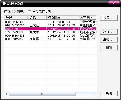
Task: Select row with number 020-86664336
Action: point(50,36)
